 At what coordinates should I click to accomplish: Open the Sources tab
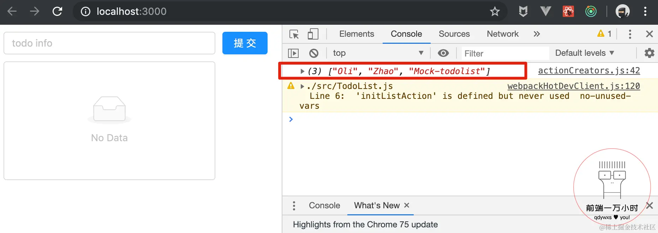(x=454, y=34)
